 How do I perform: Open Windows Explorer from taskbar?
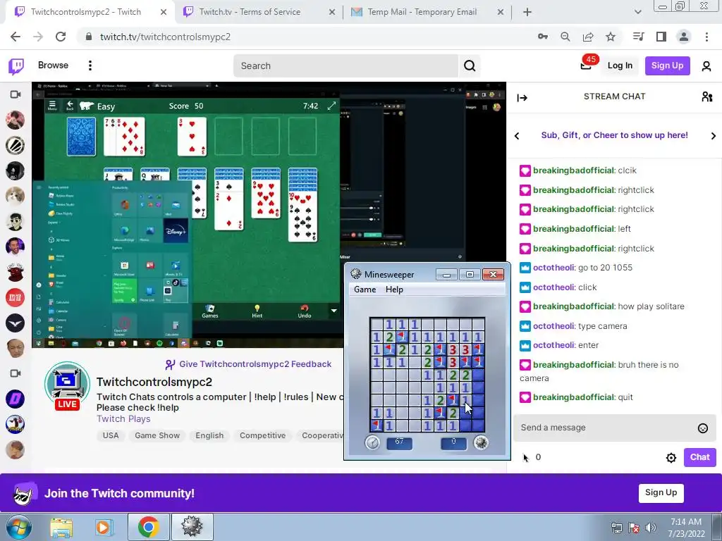point(61,527)
